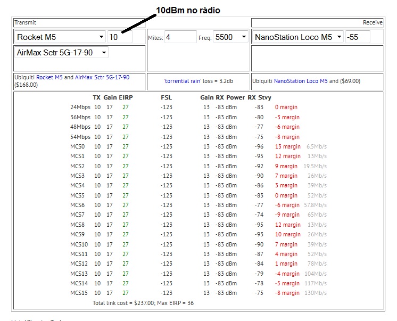Open the NanoStation Loco M5 product link
The height and width of the screenshot is (321, 397).
pyautogui.click(x=301, y=81)
